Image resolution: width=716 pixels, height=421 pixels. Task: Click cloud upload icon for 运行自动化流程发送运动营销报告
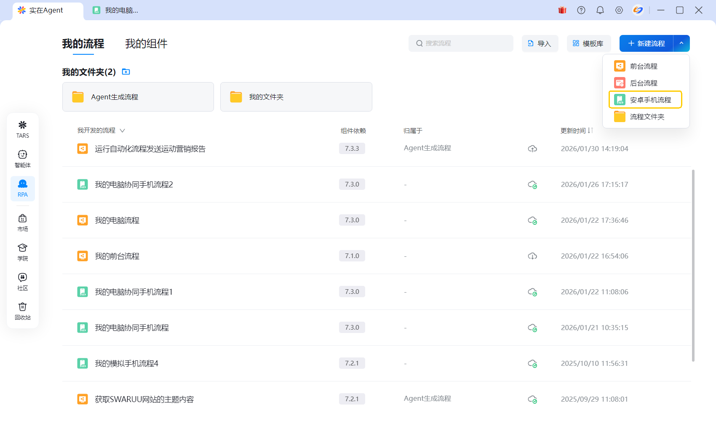[532, 149]
